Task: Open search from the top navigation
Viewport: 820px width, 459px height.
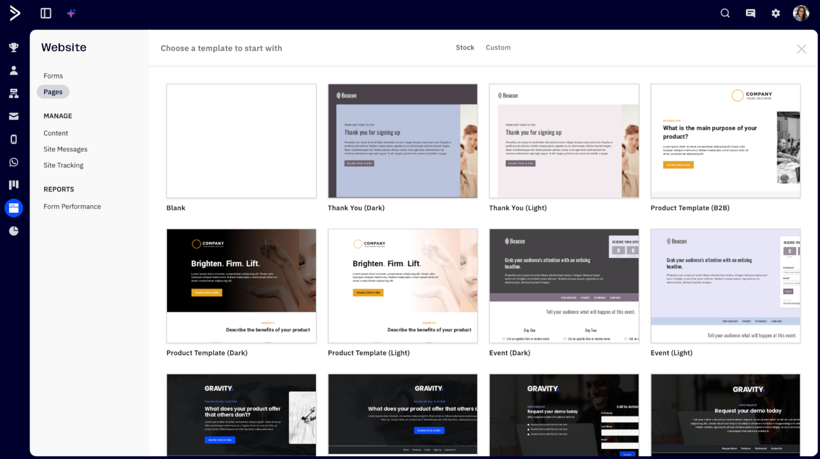Action: click(x=725, y=13)
